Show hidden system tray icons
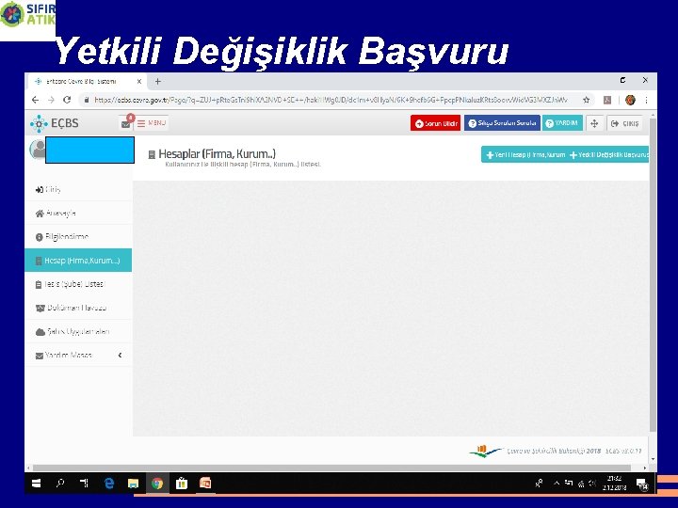Viewport: 678px width, 508px height. coord(557,484)
